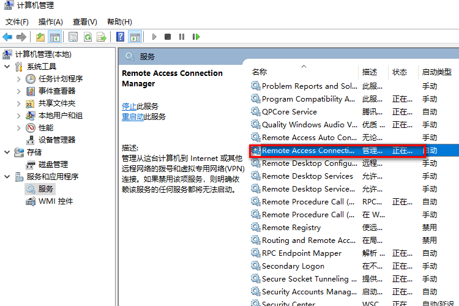Select 性能 in the tree
The image size is (459, 306).
pos(46,128)
